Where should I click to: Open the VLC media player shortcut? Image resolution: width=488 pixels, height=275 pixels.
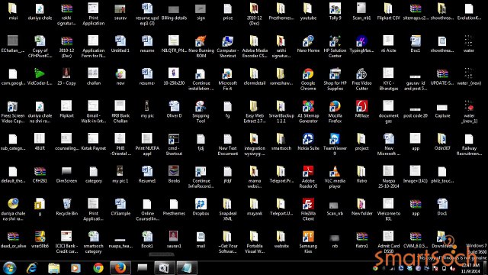pyautogui.click(x=335, y=176)
